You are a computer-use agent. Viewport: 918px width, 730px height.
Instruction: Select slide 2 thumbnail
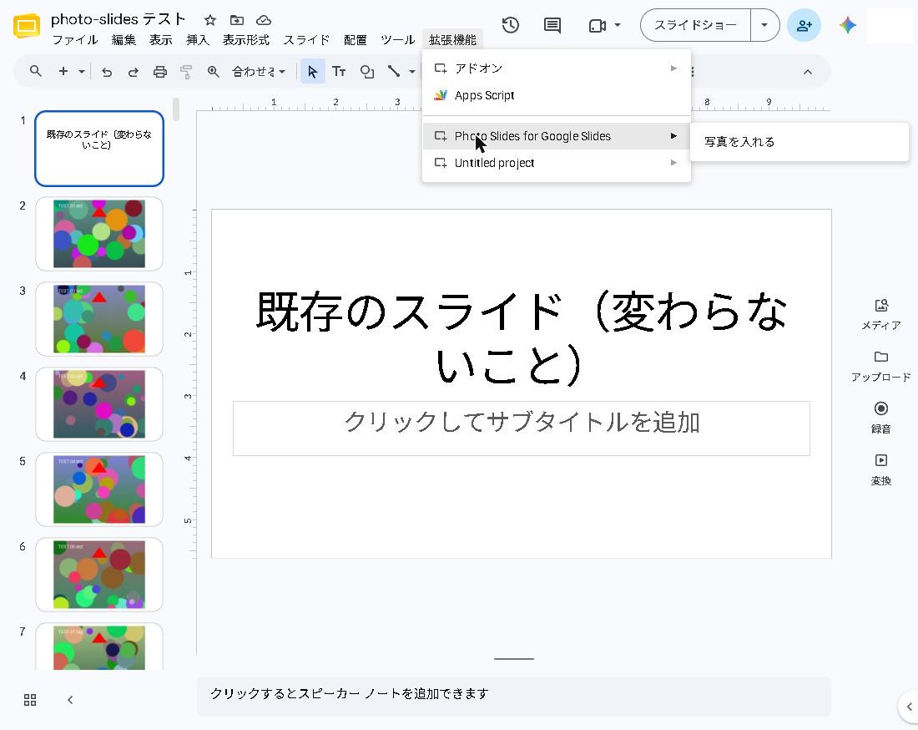point(99,234)
